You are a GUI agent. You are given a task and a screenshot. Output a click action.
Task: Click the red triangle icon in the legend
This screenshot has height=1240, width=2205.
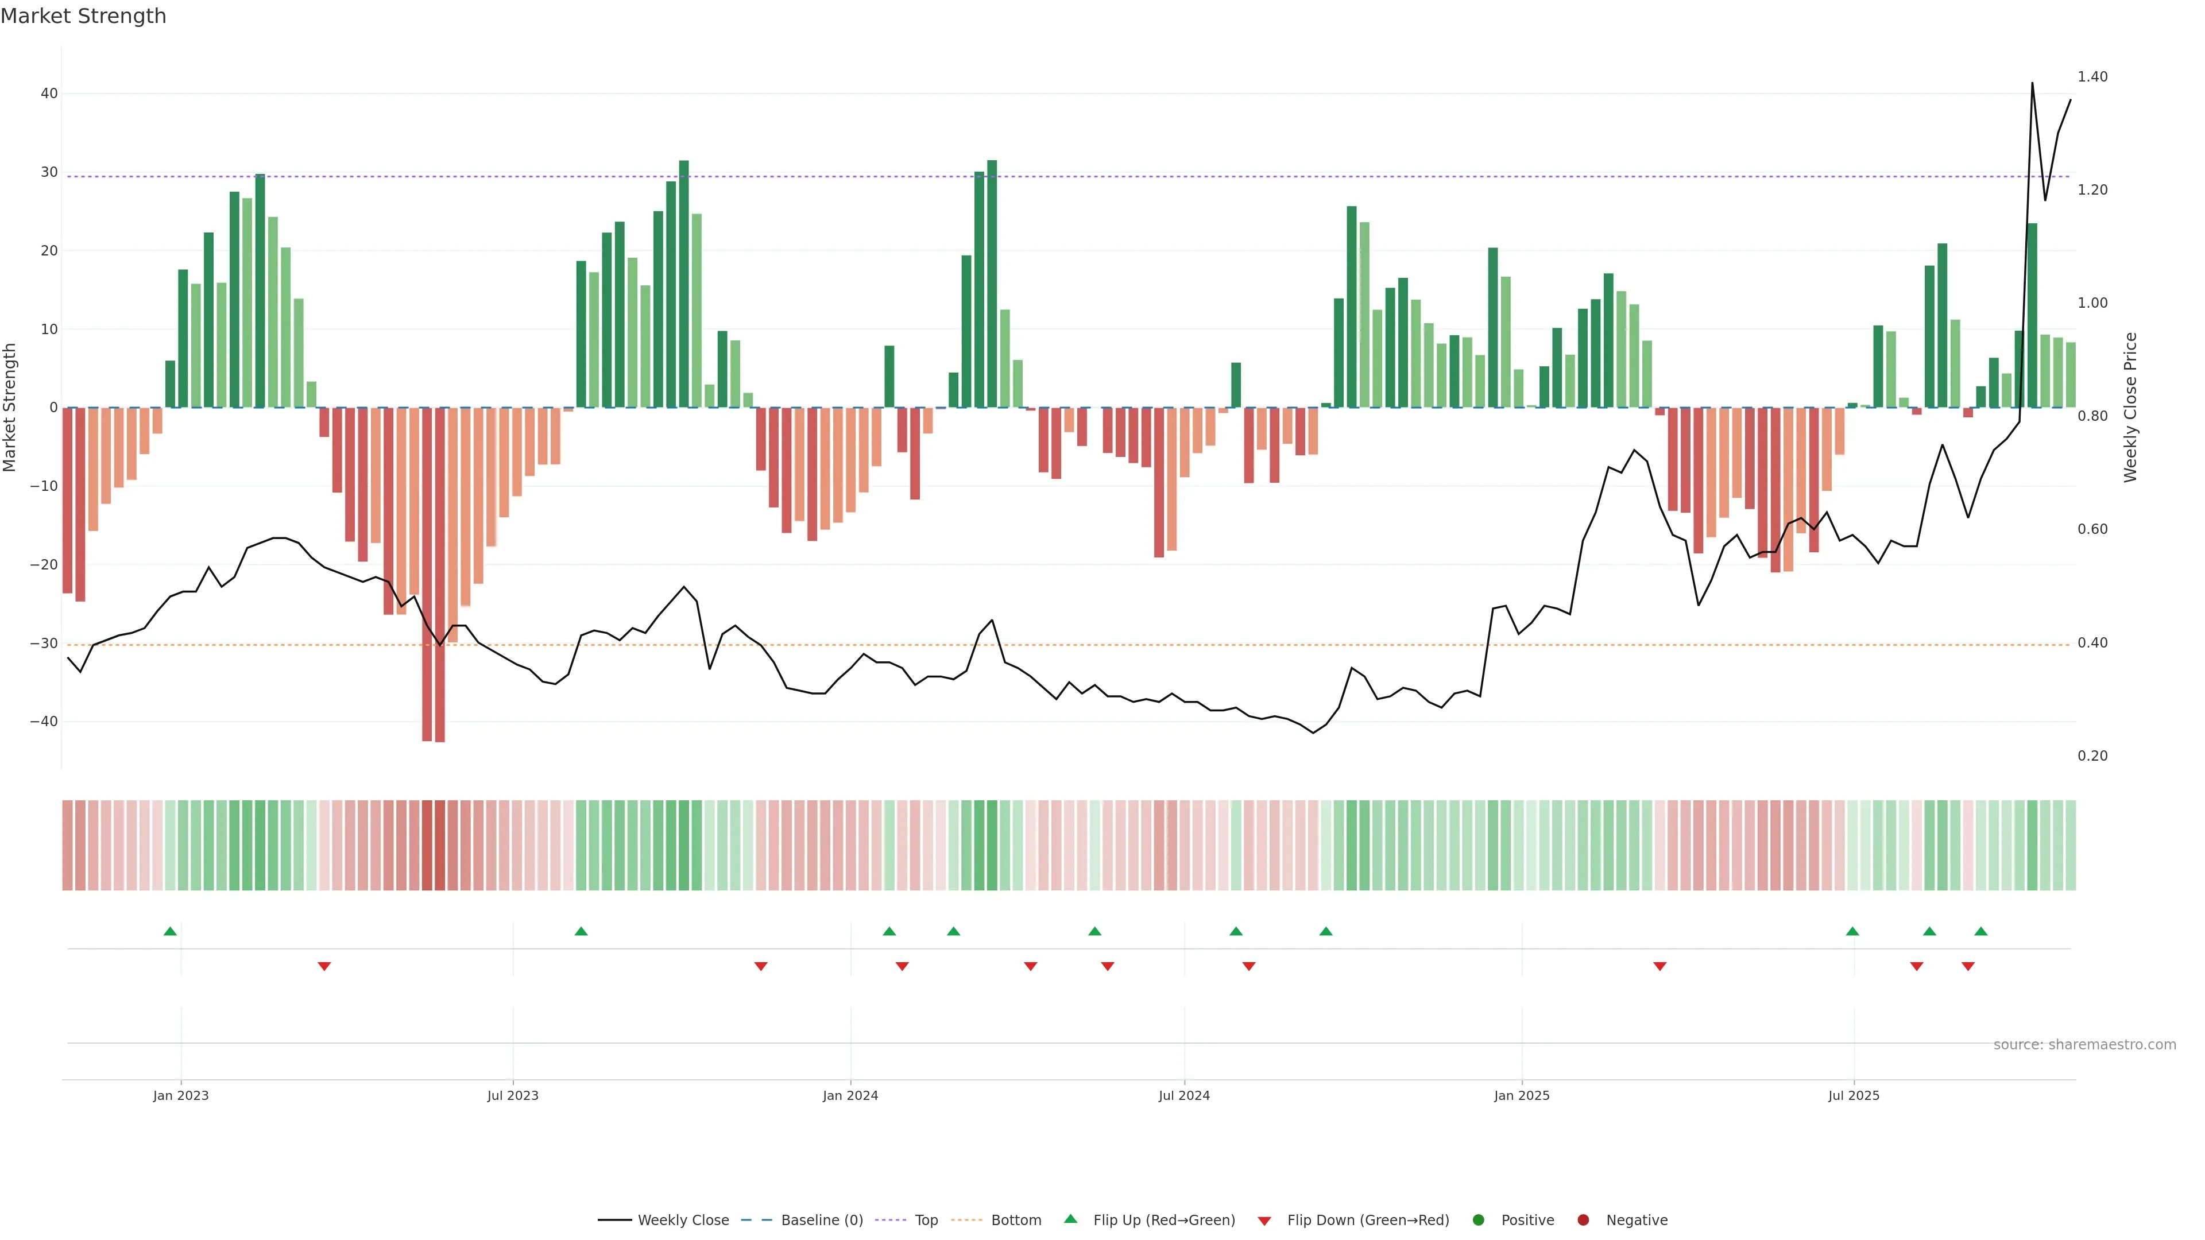point(1264,1220)
